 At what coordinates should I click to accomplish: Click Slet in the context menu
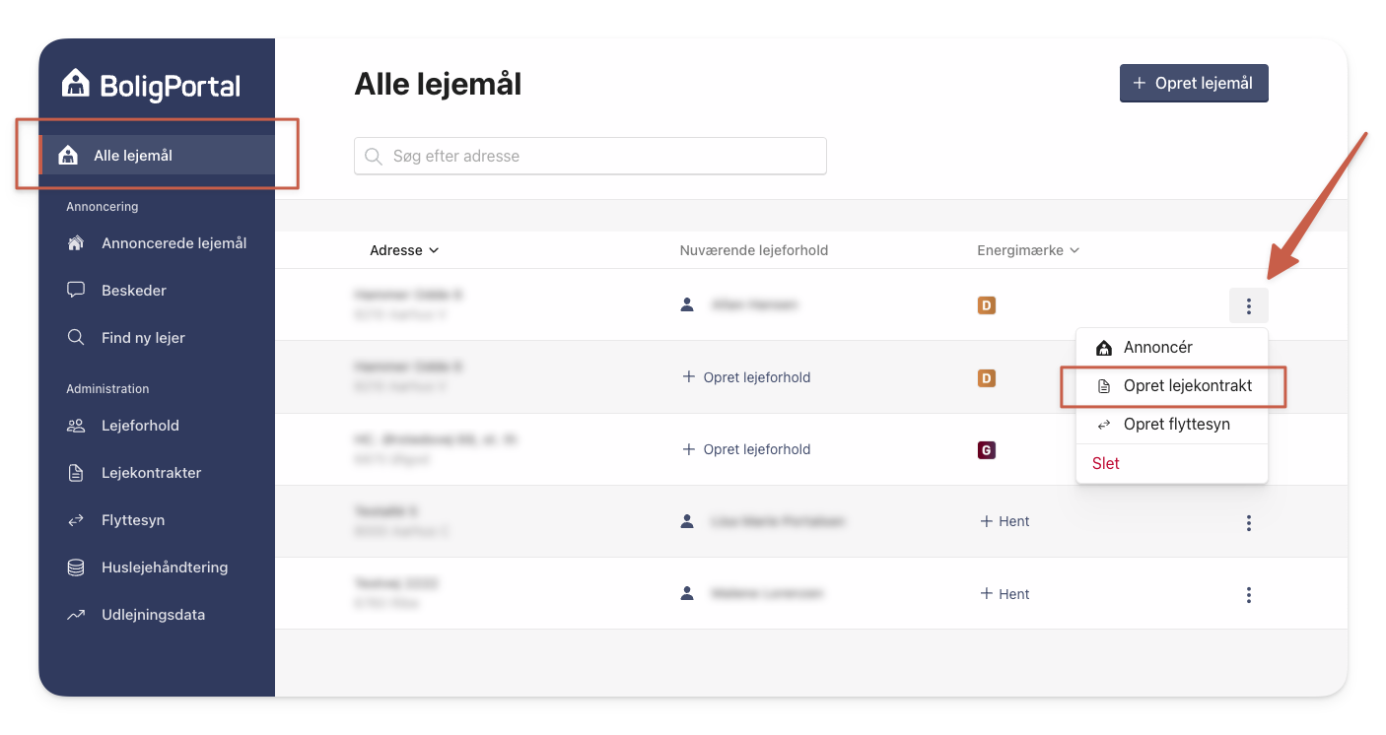coord(1106,463)
